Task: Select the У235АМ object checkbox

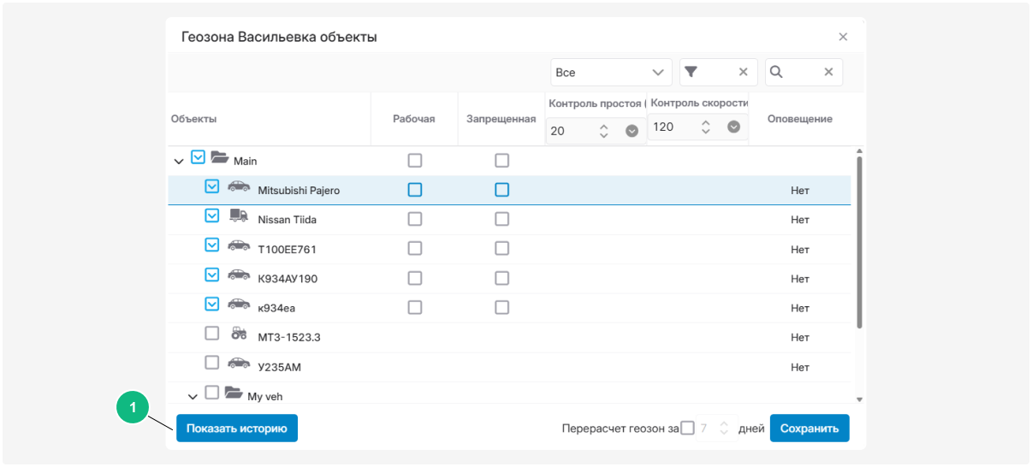Action: click(x=212, y=364)
